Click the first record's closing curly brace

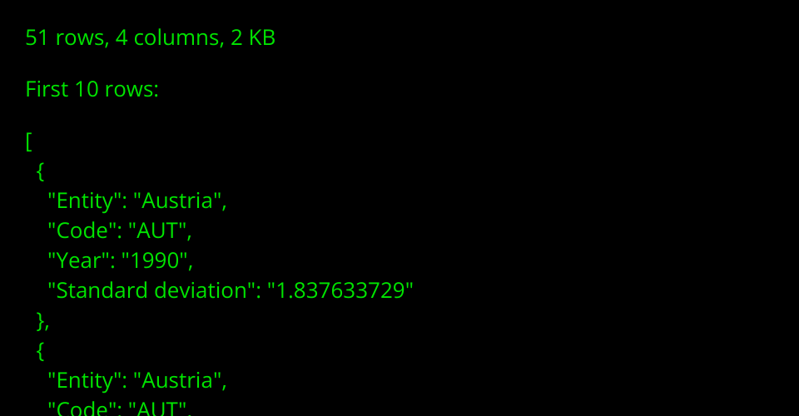pos(41,320)
